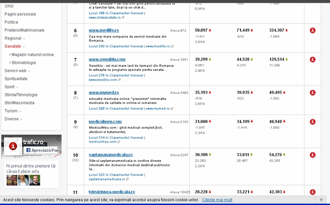Click the info icon in sensiblu.com row

point(313,59)
